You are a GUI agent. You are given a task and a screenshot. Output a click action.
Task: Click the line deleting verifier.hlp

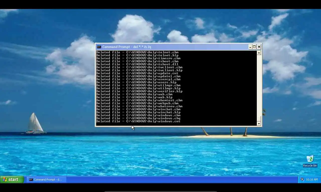[x=139, y=91]
